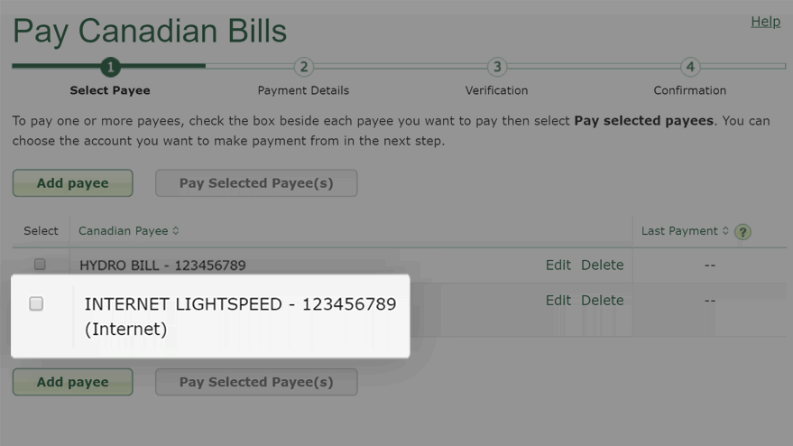Click the top Pay Selected Payee(s) button
793x446 pixels.
pos(256,182)
